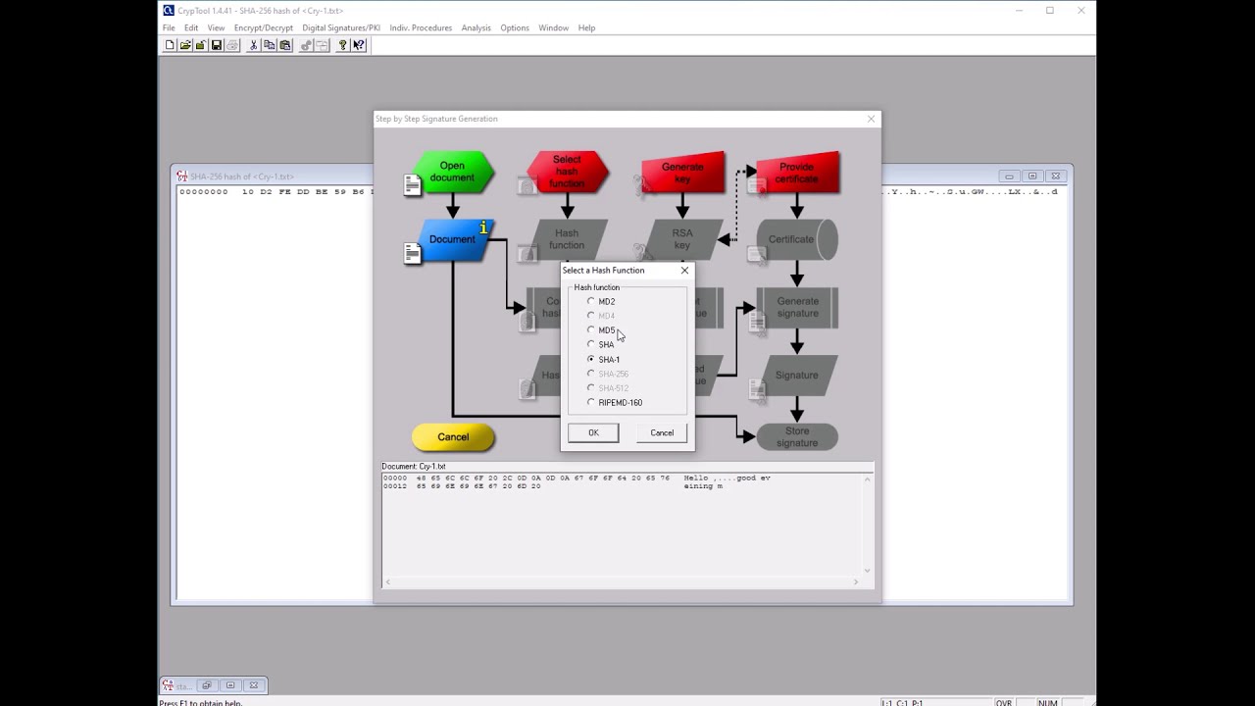Click document preview vertical scrollbar down arrow
Screen dimensions: 1255x706
point(867,570)
